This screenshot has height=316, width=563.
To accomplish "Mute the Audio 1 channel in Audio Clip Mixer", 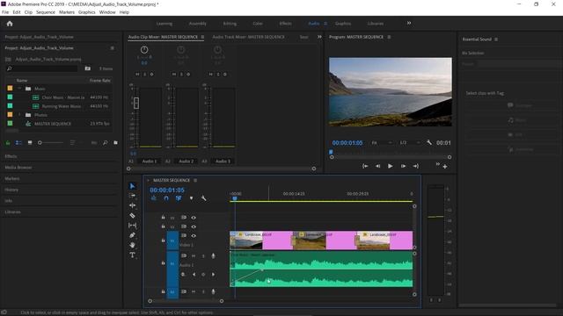I will (x=137, y=74).
